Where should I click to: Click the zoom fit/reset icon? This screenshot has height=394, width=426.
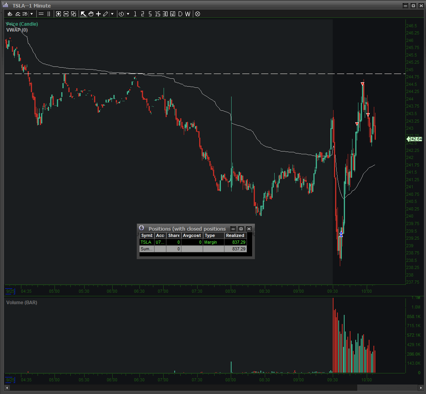74,14
